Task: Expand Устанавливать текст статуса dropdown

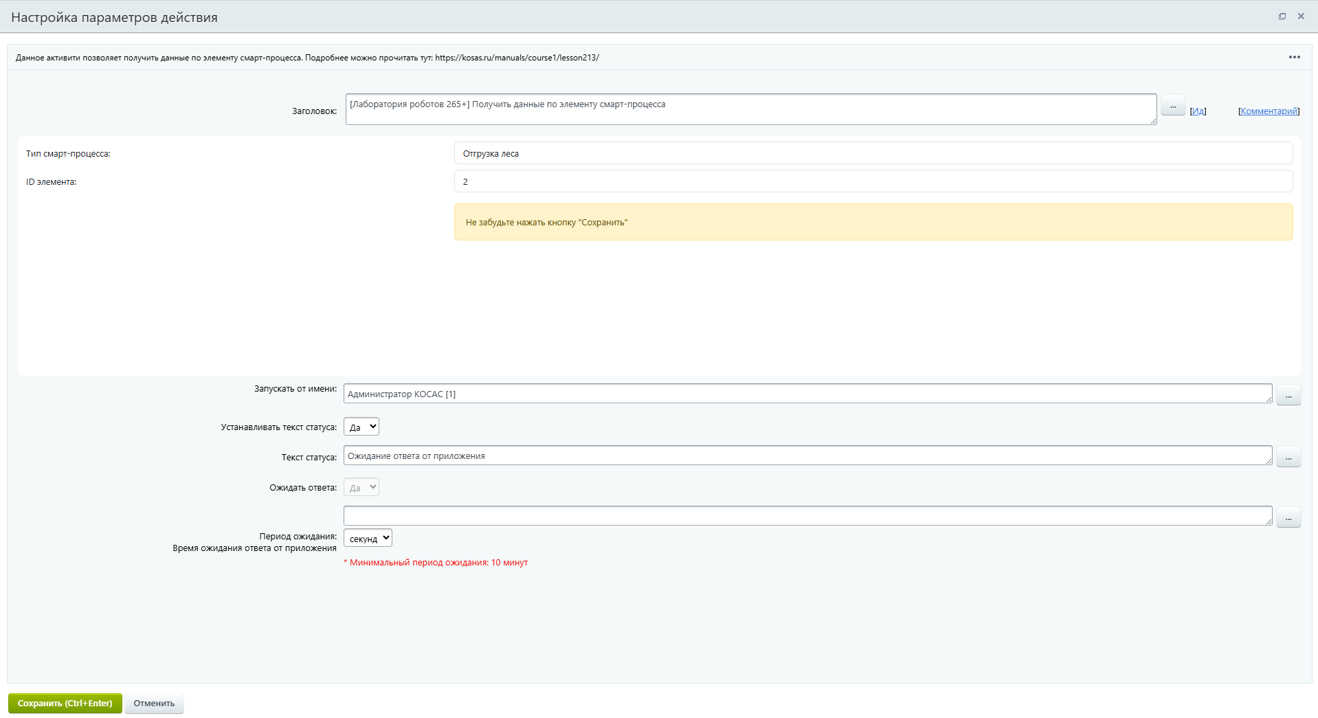Action: (361, 427)
